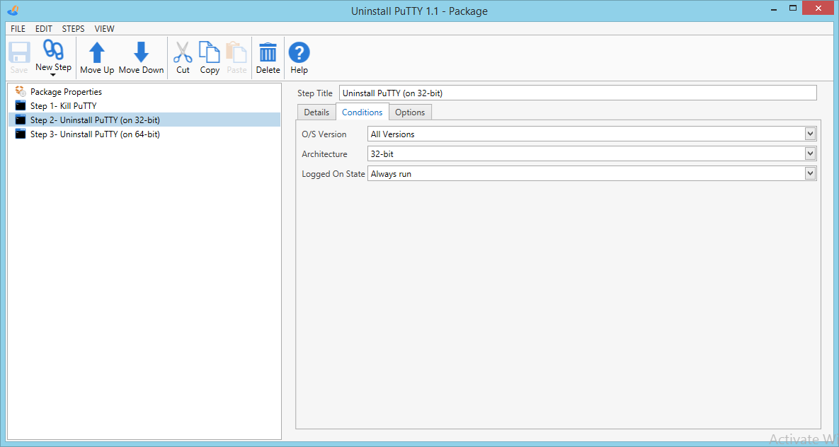Click the command icon beside Step 2
Viewport: 839px width, 447px height.
click(21, 120)
